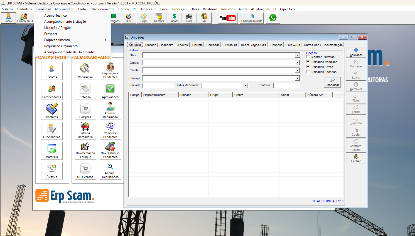This screenshot has height=236, width=415.
Task: Expand the Status da Venda dropdown
Action: click(x=245, y=86)
